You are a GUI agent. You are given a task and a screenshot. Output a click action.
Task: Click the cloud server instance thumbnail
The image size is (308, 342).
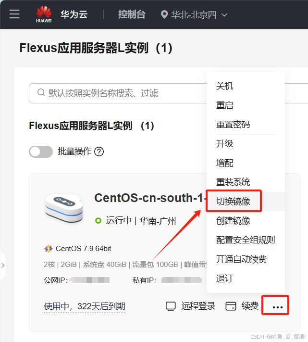64,208
